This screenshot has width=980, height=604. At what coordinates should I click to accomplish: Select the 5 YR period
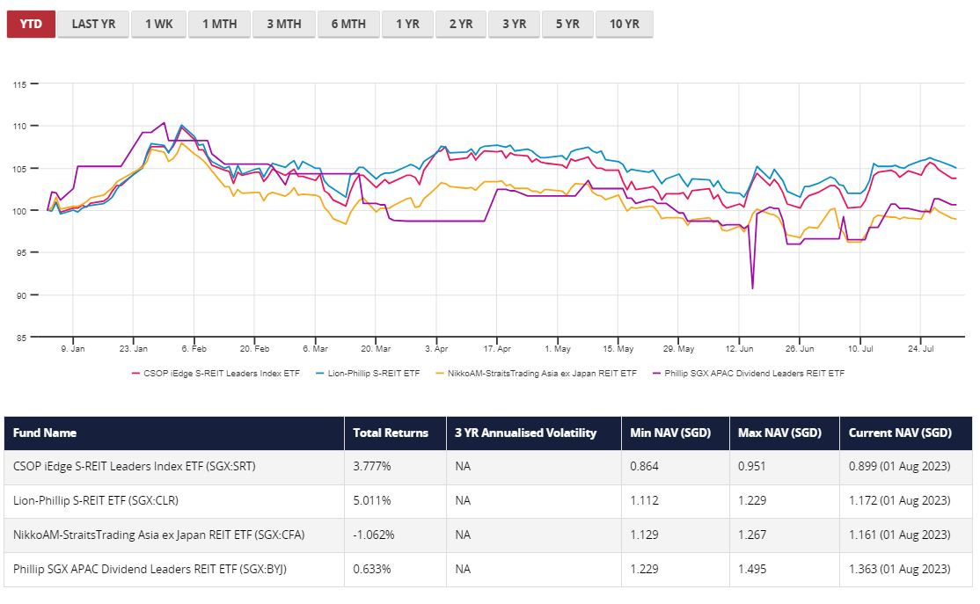567,25
